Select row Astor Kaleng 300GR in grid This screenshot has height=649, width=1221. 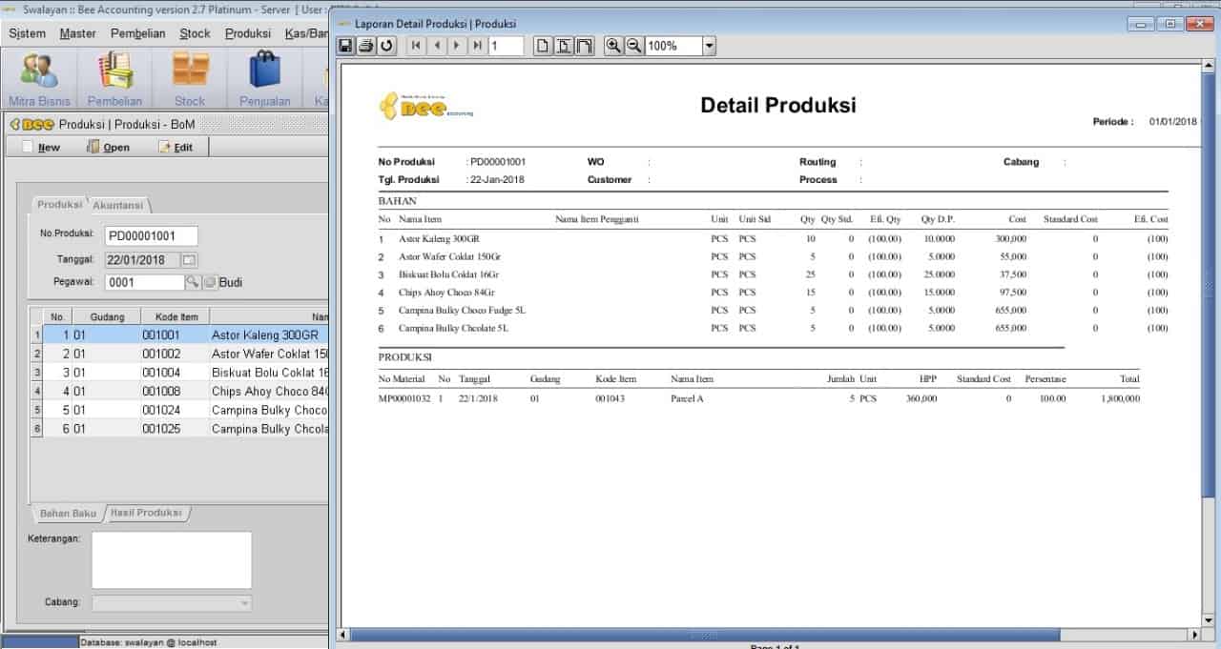tap(179, 335)
